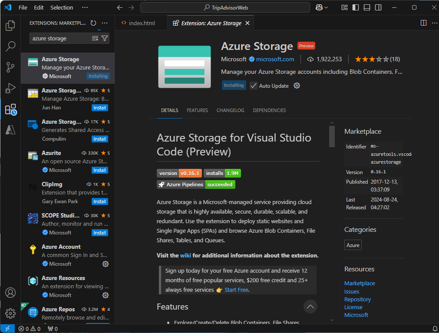The image size is (439, 333).
Task: Filter extensions with funnel icon
Action: coord(105,38)
